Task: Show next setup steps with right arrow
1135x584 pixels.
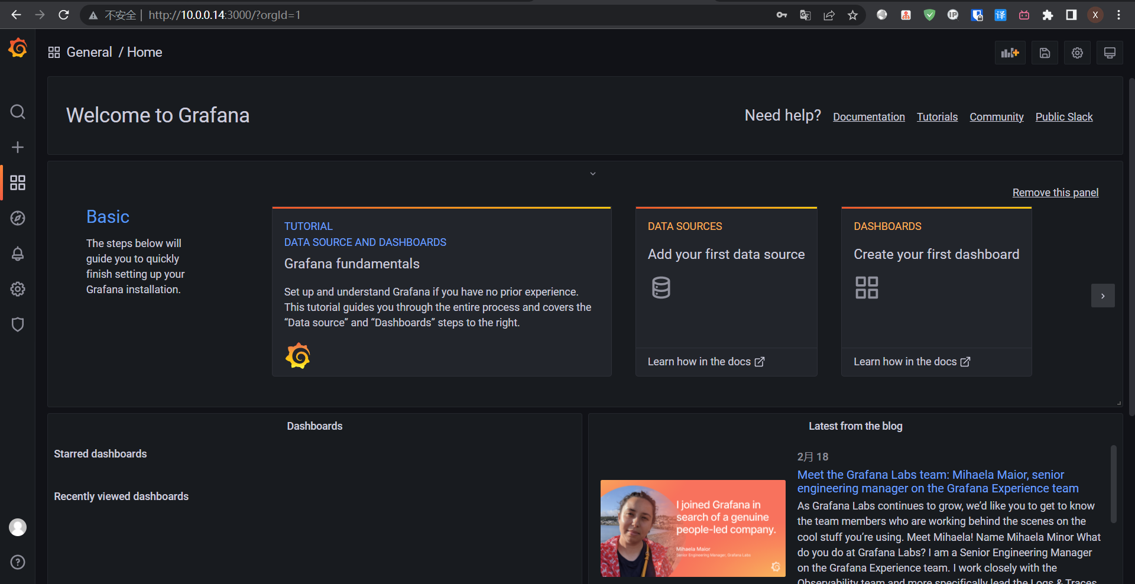Action: click(1103, 296)
